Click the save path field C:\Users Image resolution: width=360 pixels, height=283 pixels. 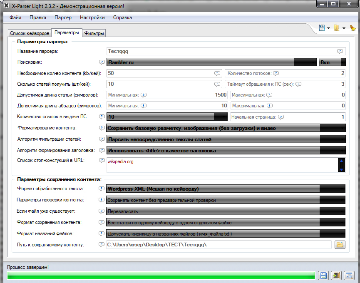click(x=219, y=245)
